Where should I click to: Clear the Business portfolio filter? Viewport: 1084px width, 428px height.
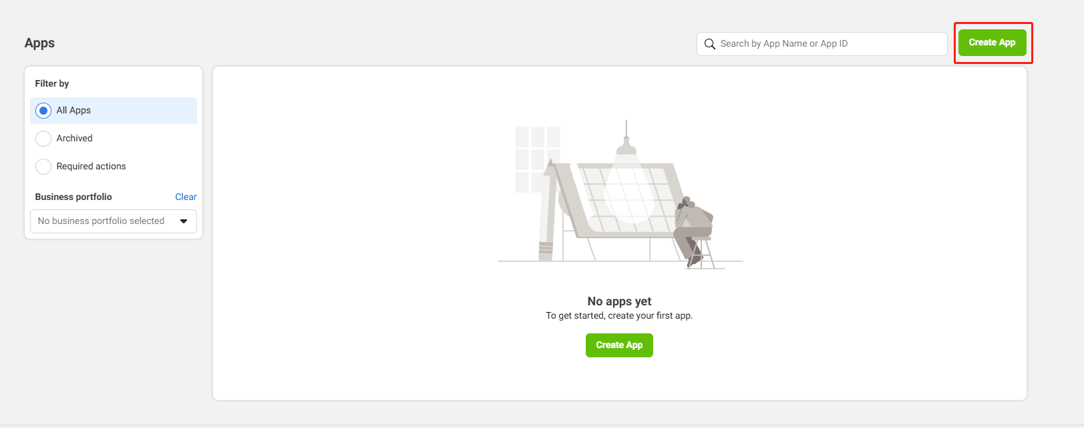(186, 197)
